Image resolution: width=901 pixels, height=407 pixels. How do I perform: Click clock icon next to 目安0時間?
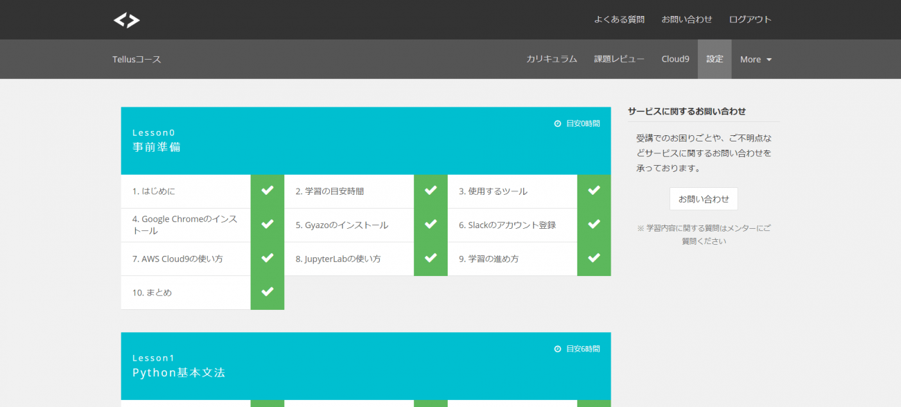tap(557, 123)
